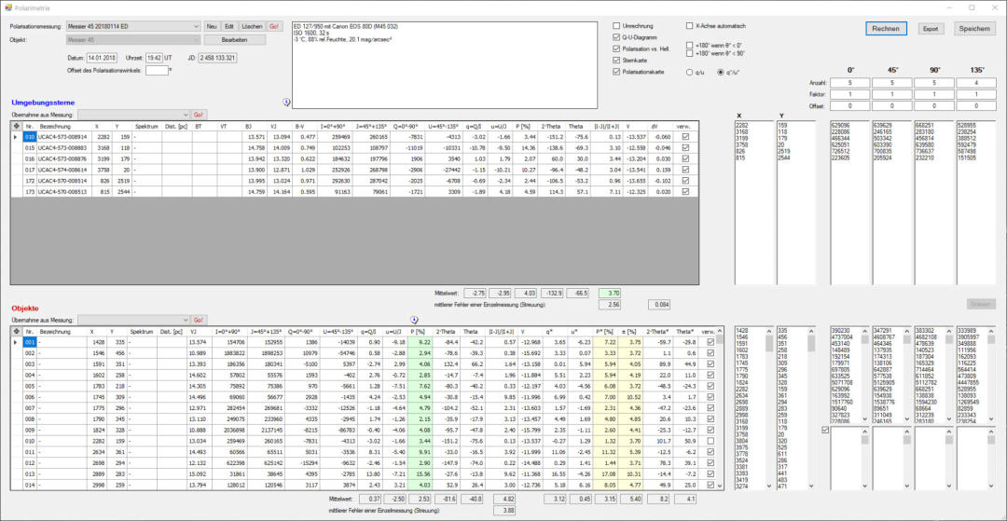The height and width of the screenshot is (521, 1007).
Task: Click the Export button
Action: (x=930, y=29)
